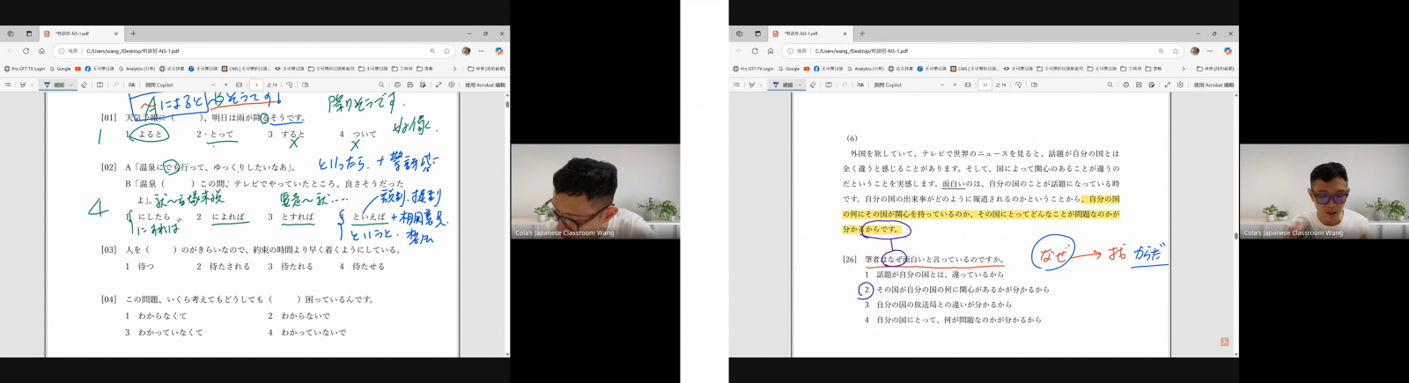Refresh the page in the left browser window
Viewport: 1409px width, 383px height.
click(26, 51)
